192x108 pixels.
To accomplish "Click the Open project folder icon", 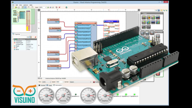I will pos(16,7).
